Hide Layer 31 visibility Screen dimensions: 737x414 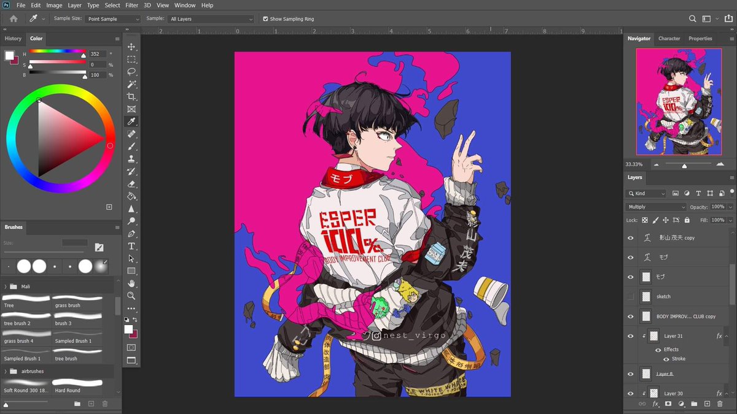tap(630, 336)
